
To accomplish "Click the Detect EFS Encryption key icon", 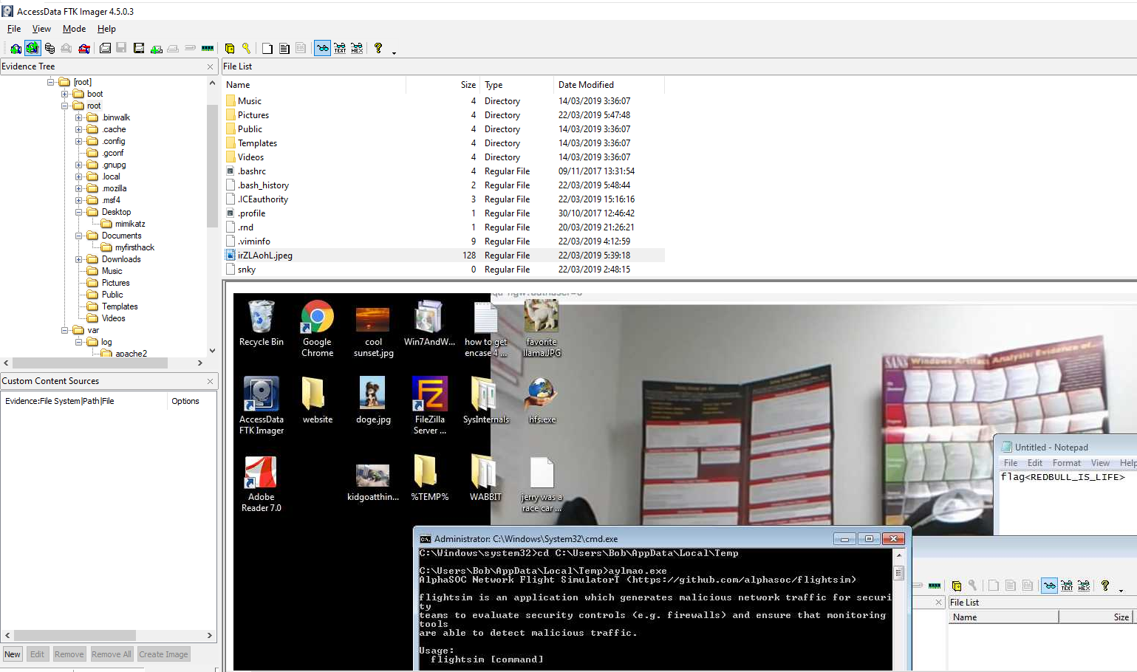I will tap(247, 49).
